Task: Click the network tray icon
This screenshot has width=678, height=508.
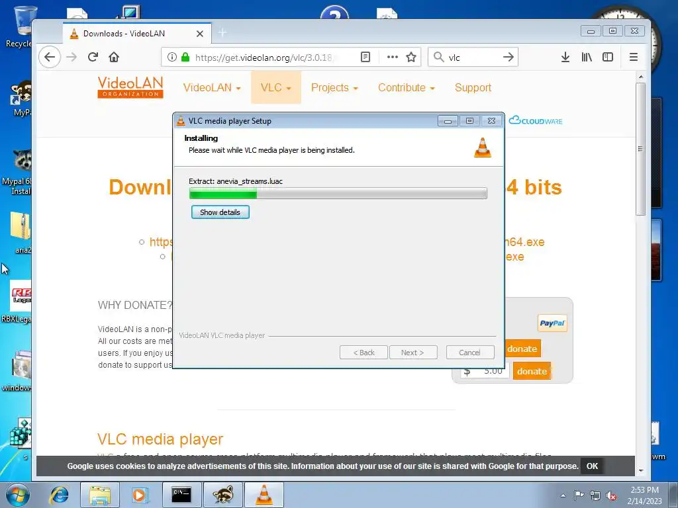Action: pos(595,495)
